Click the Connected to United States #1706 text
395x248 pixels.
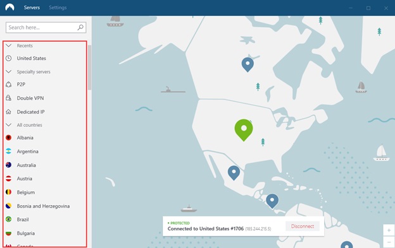click(x=206, y=228)
